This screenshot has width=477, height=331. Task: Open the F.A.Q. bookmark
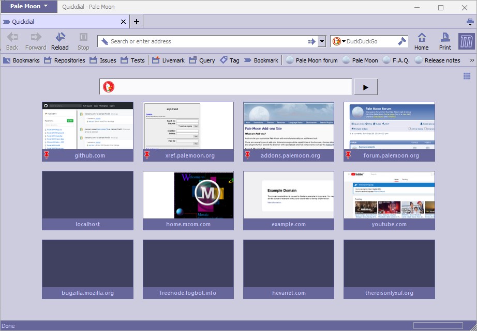pyautogui.click(x=396, y=60)
